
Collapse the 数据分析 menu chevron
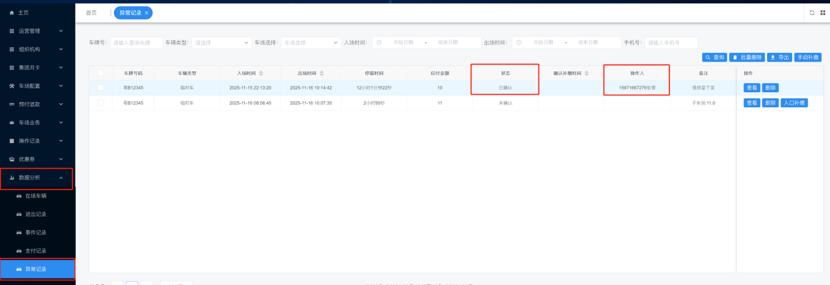pyautogui.click(x=61, y=177)
